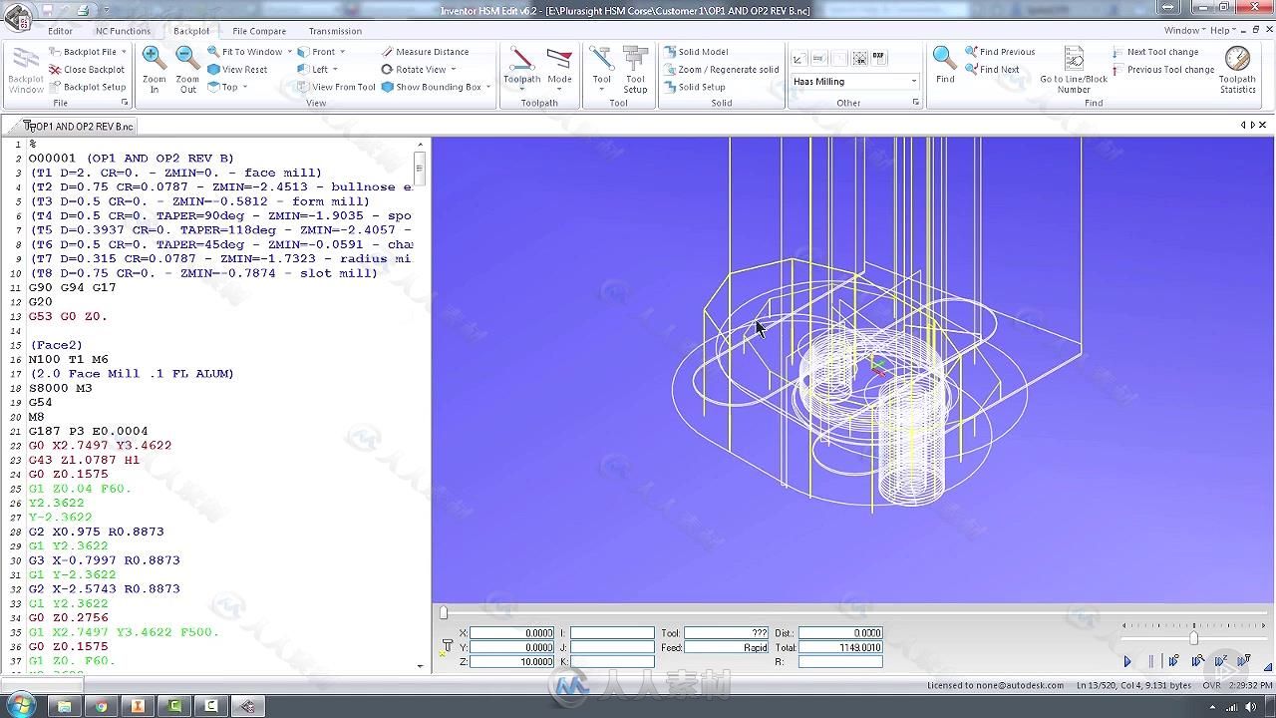Adjust the playback speed slider thumb
The height and width of the screenshot is (718, 1276).
pos(1193,637)
